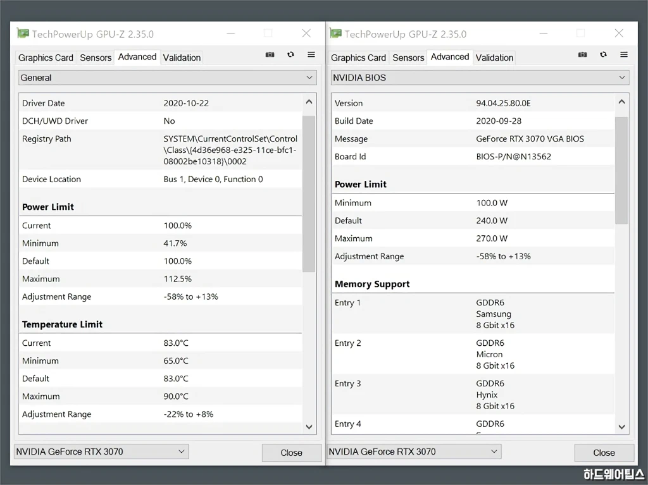648x485 pixels.
Task: Open the General category dropdown in left window
Action: click(x=167, y=78)
